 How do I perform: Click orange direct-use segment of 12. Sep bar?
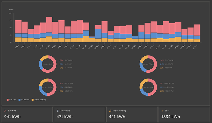[86, 39]
